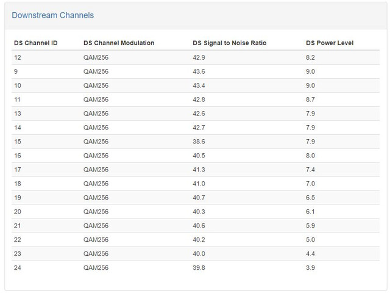Image resolution: width=390 pixels, height=296 pixels.
Task: Select SNR value 40.0
Action: tap(199, 254)
